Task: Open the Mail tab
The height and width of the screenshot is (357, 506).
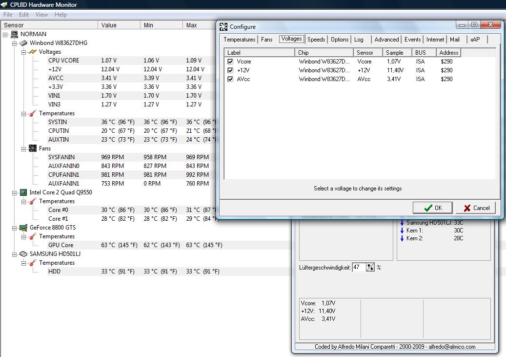Action: [455, 40]
